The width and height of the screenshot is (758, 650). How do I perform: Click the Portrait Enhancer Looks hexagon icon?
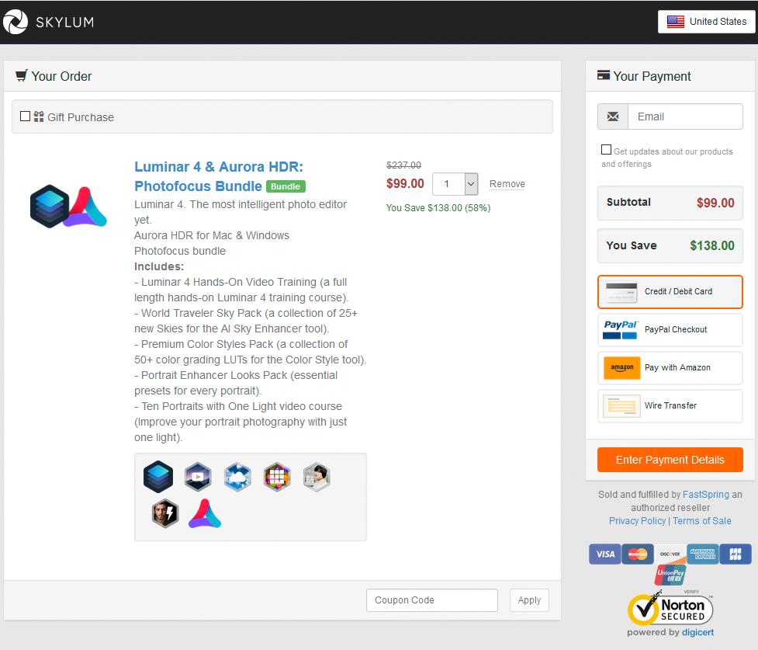(317, 477)
